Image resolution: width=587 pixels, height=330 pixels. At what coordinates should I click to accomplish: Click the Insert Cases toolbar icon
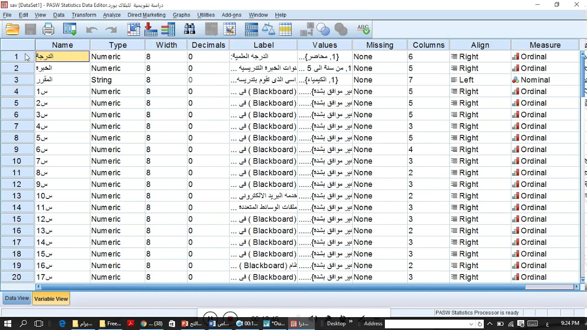point(211,30)
